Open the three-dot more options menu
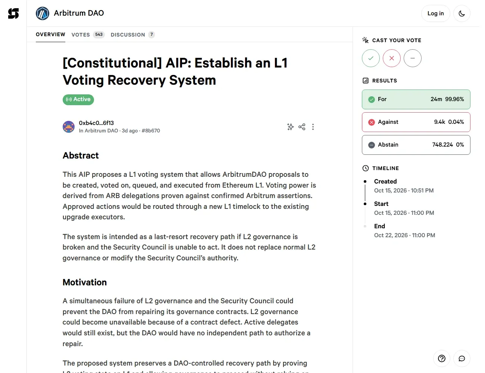The width and height of the screenshot is (485, 373). pos(313,127)
